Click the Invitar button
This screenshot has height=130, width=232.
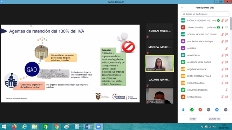tap(193, 119)
